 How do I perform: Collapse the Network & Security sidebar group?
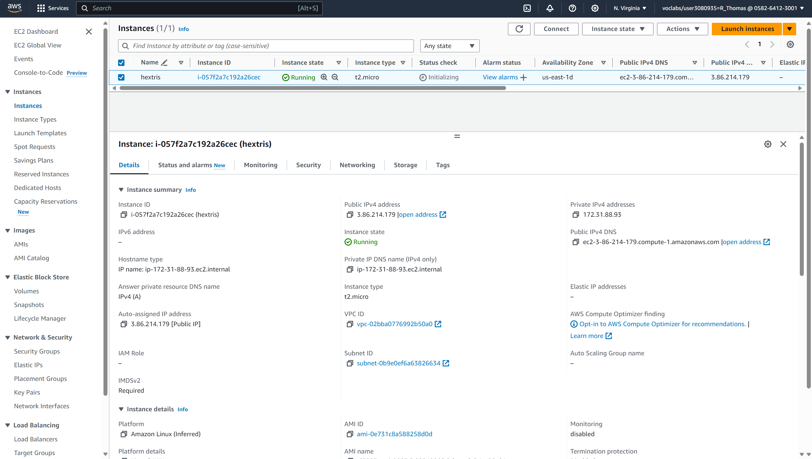click(x=8, y=338)
